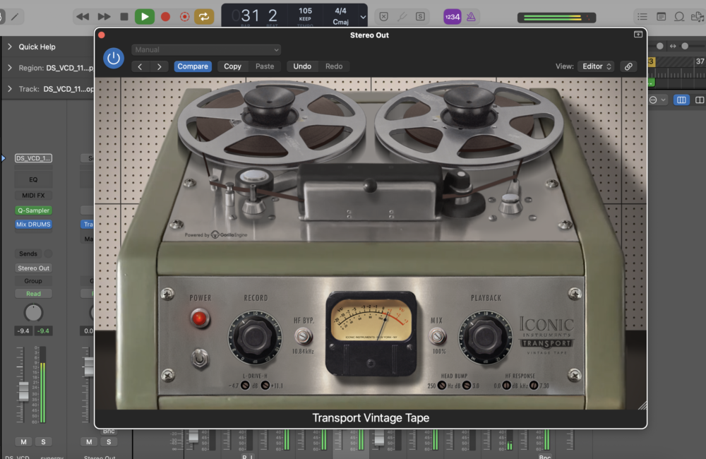Viewport: 706px width, 459px height.
Task: Click the Undo button in plugin header
Action: [302, 66]
